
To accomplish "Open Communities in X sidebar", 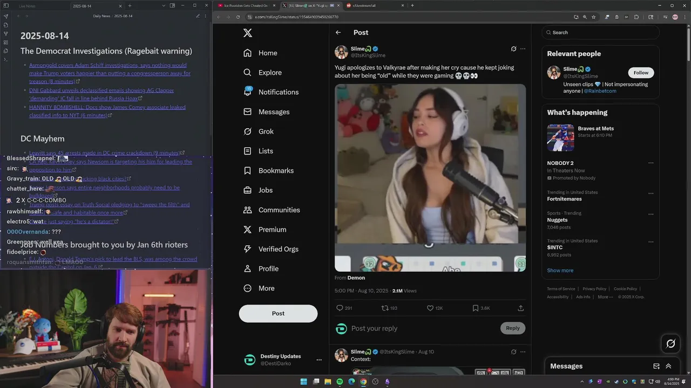I will [x=272, y=210].
